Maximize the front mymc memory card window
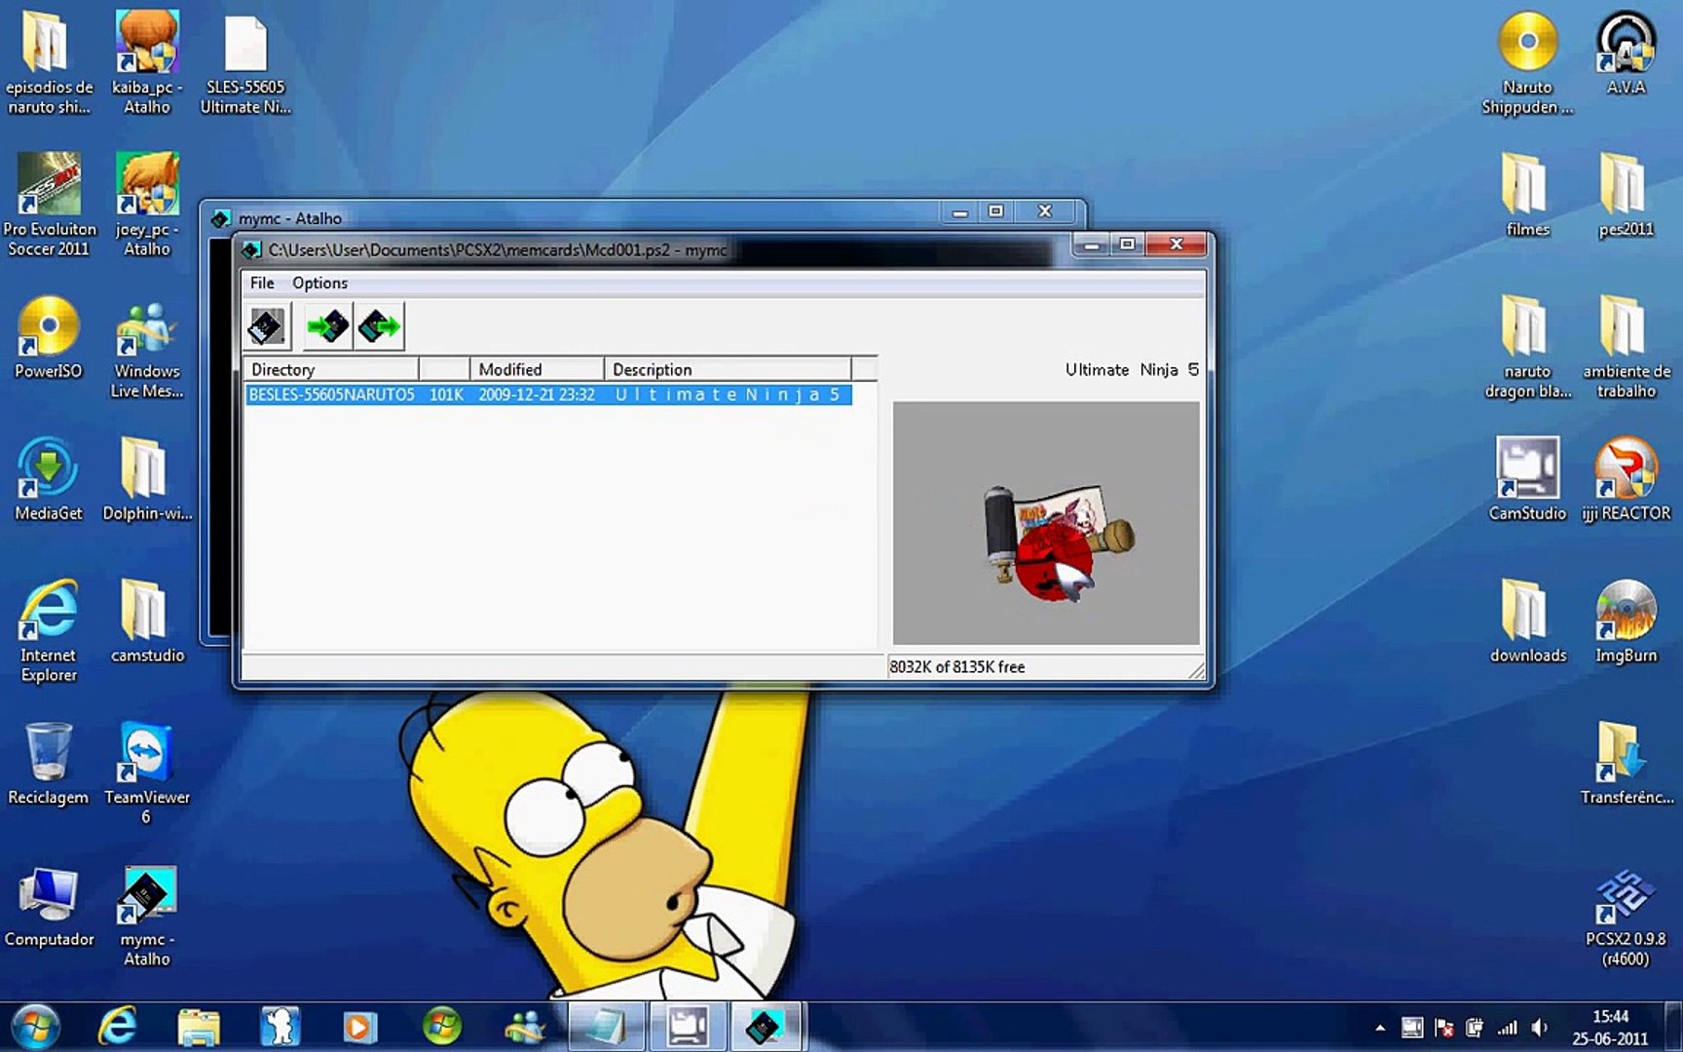The width and height of the screenshot is (1683, 1052). point(1127,244)
